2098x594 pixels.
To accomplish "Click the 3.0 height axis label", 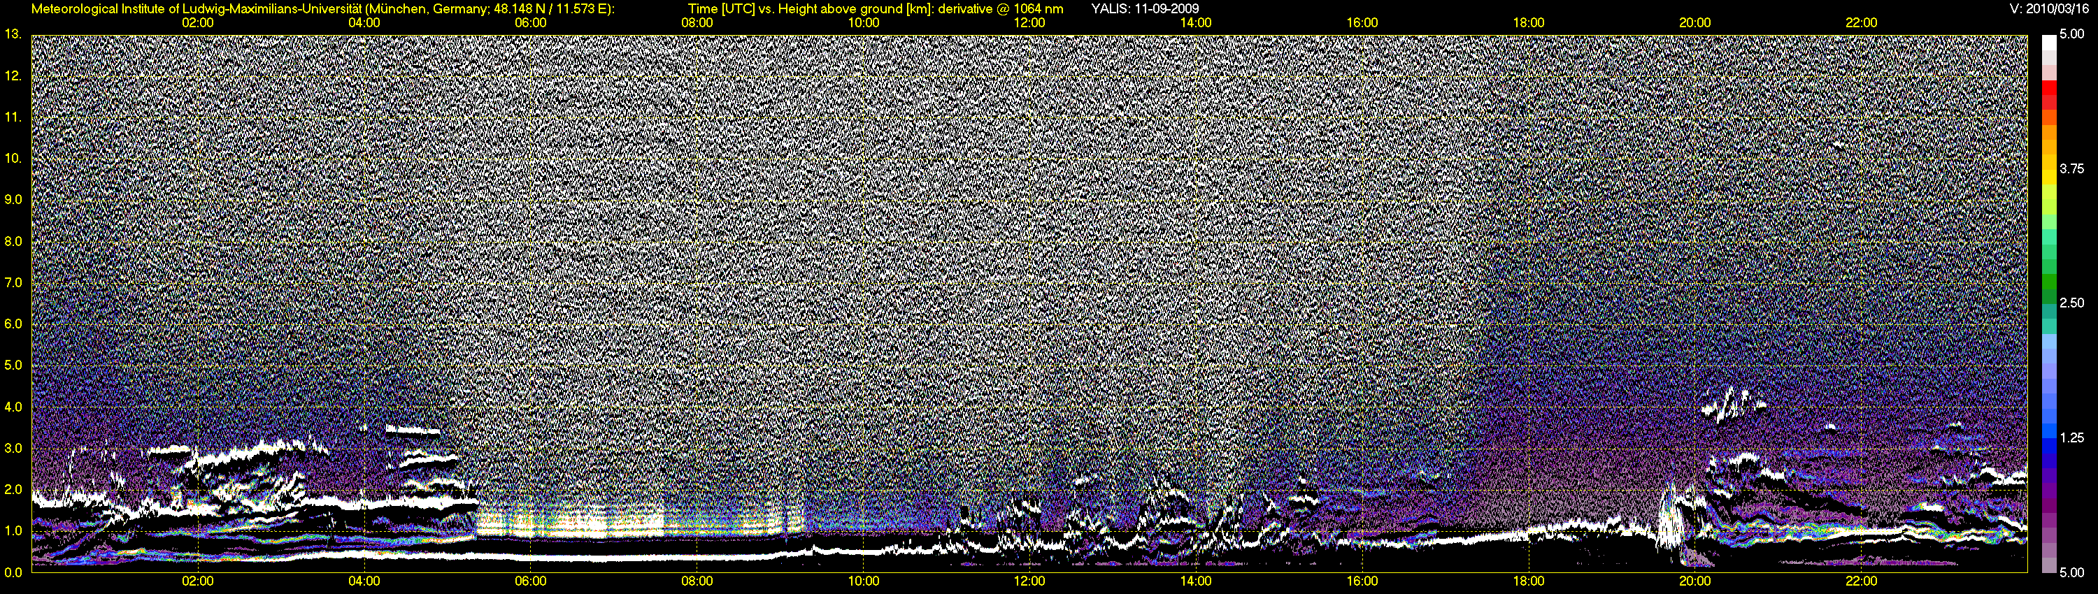I will pos(13,449).
